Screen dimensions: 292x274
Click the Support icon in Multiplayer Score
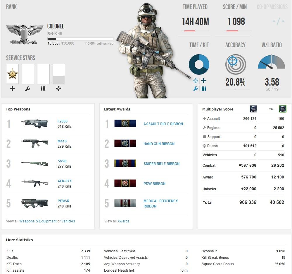point(204,137)
